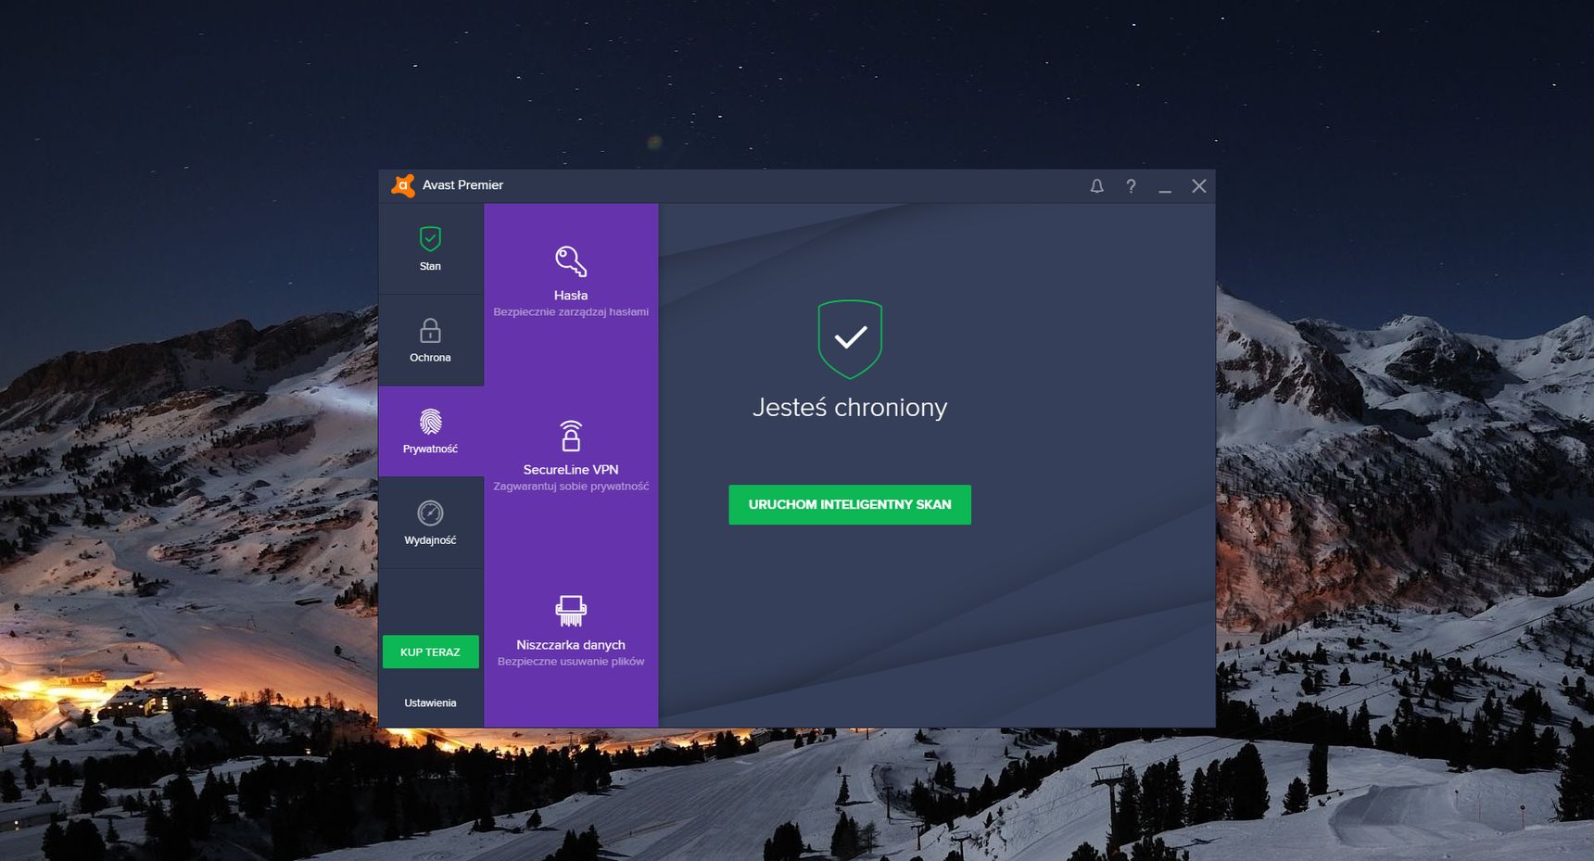The width and height of the screenshot is (1594, 861).
Task: Click the Bezpieczne usuwanie plików description
Action: click(571, 662)
